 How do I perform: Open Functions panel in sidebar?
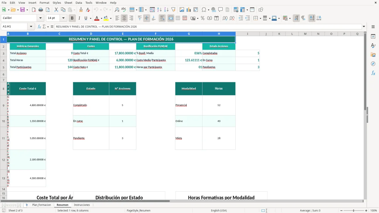373,73
